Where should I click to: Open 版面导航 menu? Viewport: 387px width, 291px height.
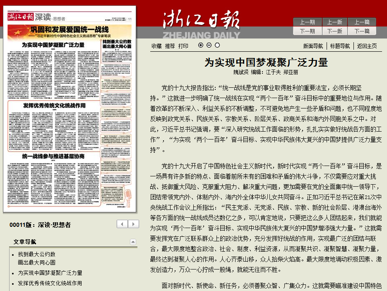tap(313, 46)
